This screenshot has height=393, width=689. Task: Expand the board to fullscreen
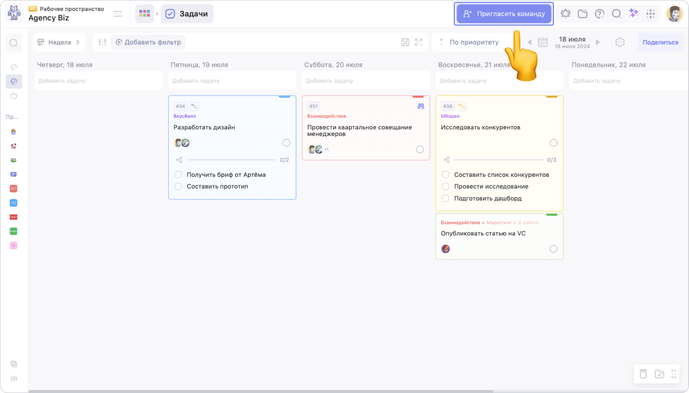click(419, 42)
